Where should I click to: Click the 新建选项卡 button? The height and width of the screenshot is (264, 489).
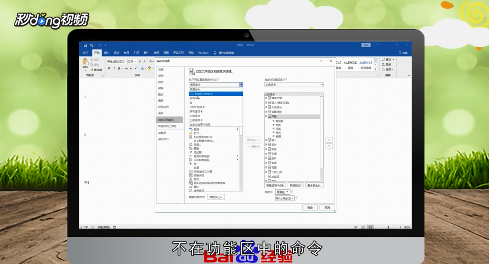point(275,185)
